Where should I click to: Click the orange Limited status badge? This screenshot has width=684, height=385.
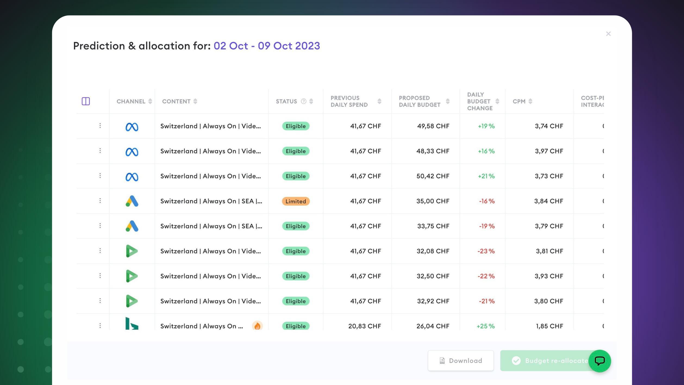[x=296, y=201]
